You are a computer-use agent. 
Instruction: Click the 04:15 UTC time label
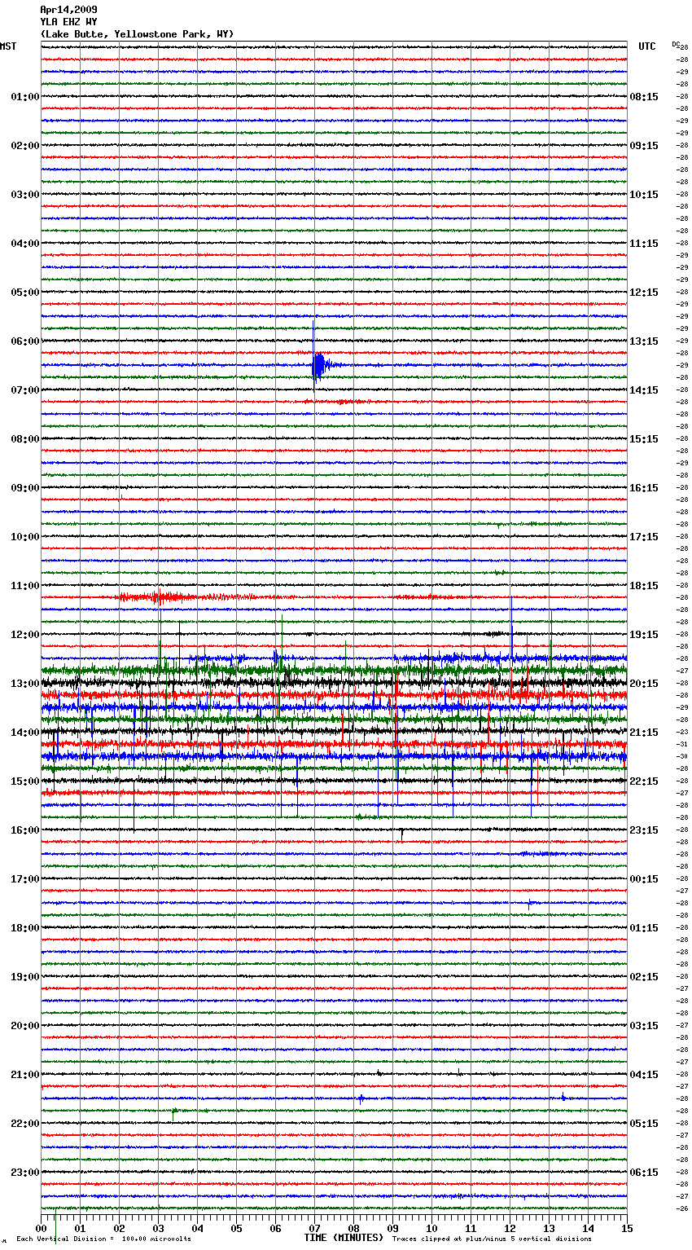point(644,1075)
